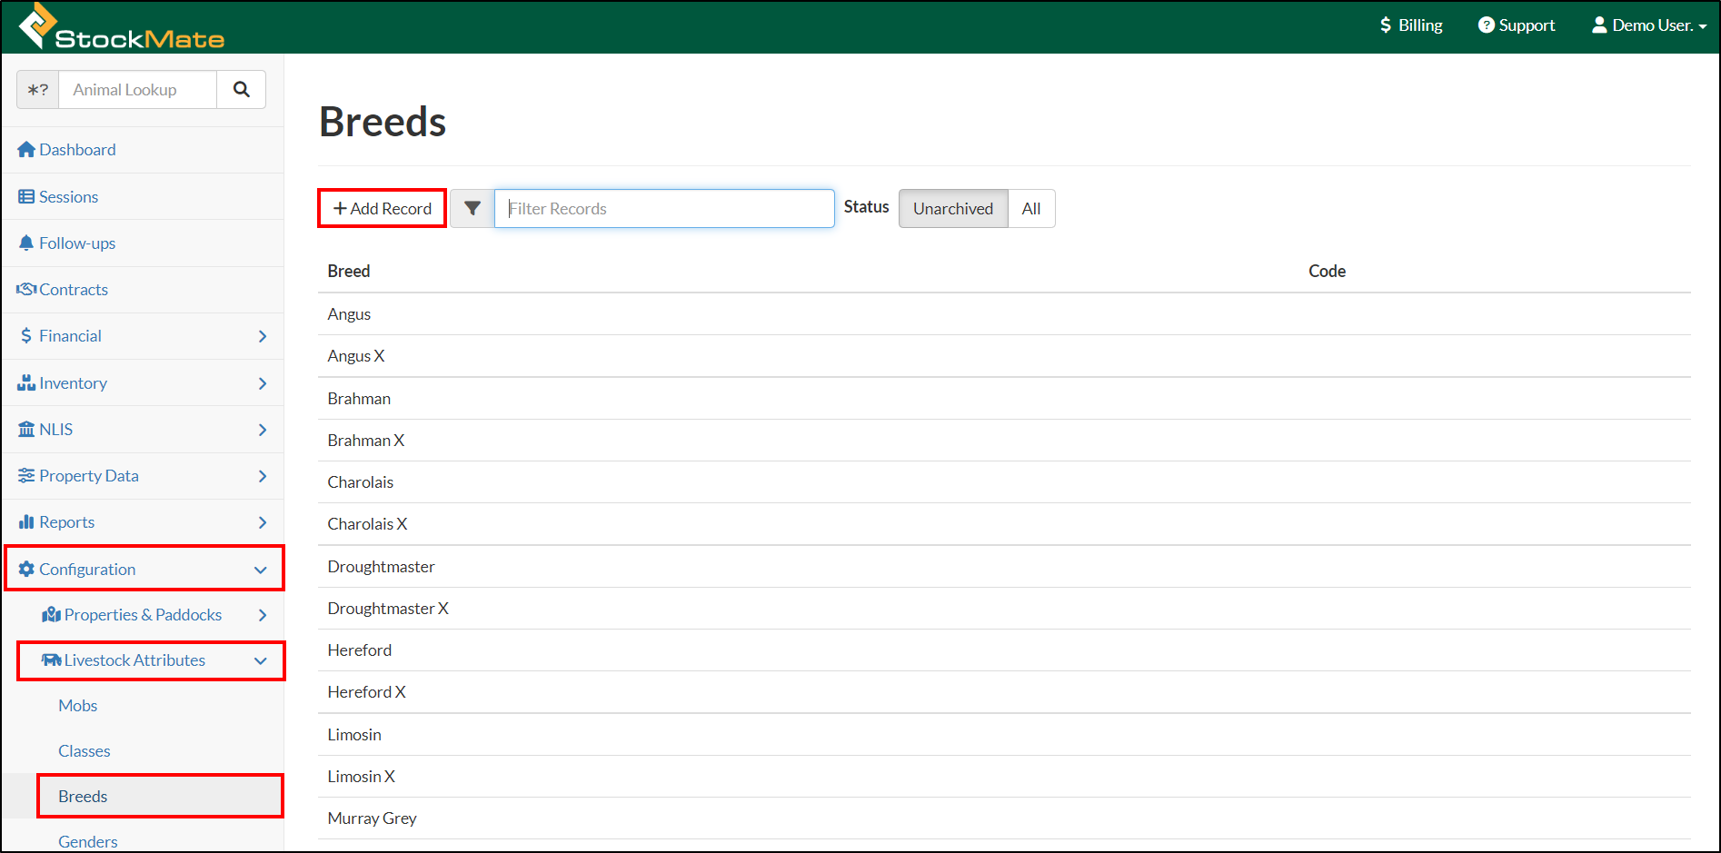Click the Add Record button

tap(382, 208)
